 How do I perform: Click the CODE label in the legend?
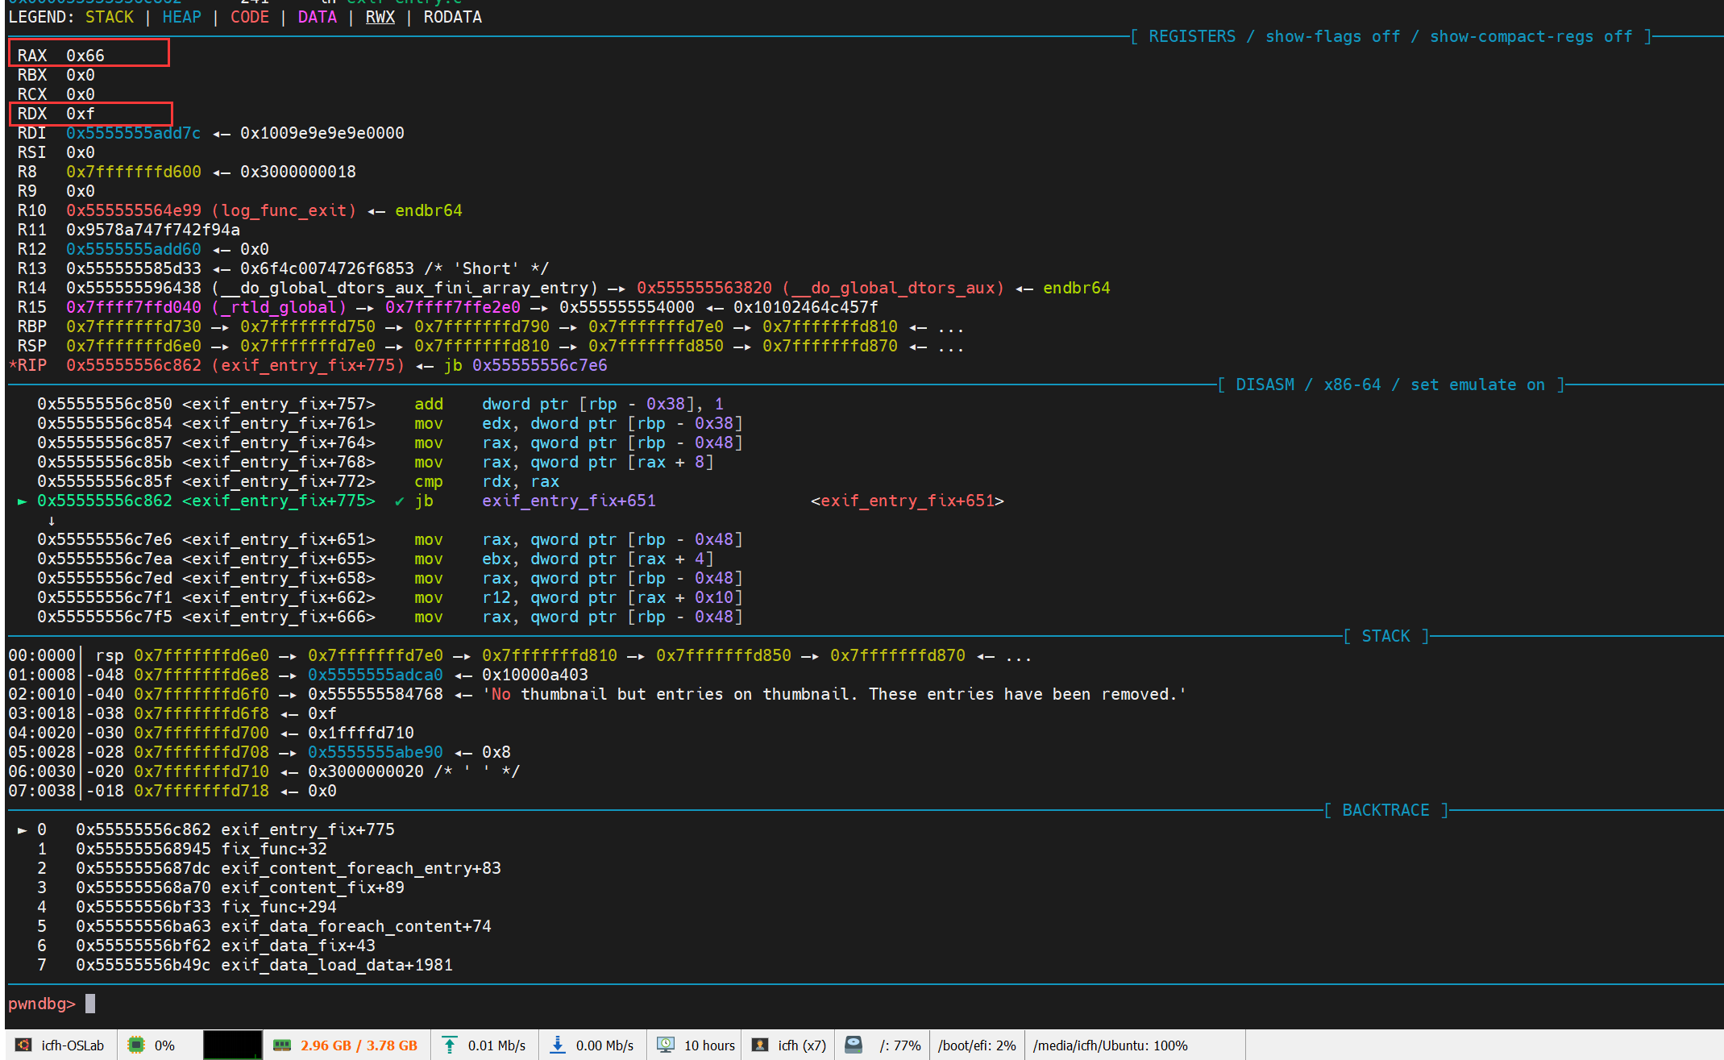(x=250, y=17)
